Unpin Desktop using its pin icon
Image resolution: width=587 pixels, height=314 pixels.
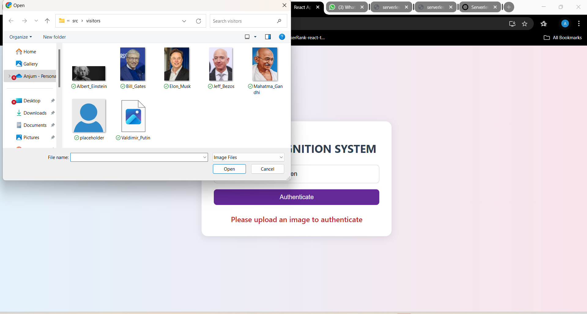pos(53,101)
